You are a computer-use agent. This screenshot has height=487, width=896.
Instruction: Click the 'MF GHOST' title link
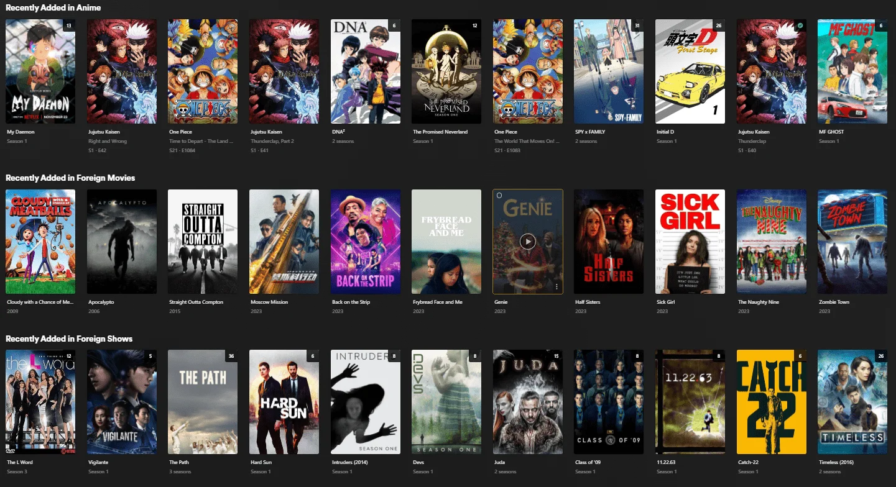[831, 132]
